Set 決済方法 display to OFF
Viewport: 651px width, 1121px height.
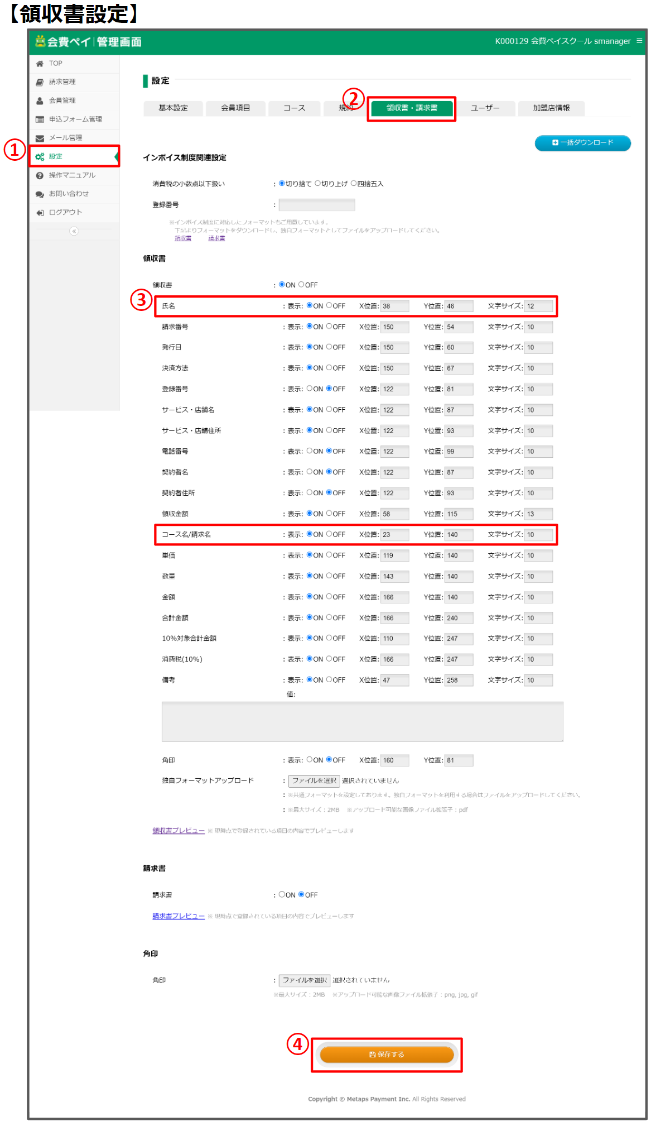click(x=329, y=368)
